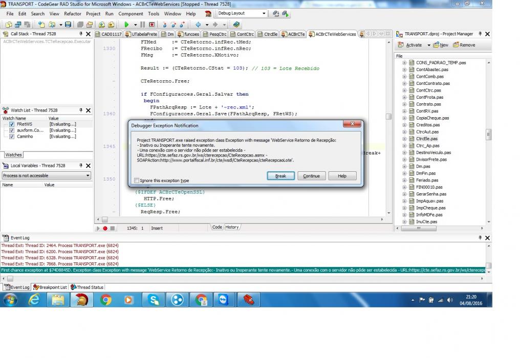This screenshot has width=520, height=358.
Task: Click the Run Until Return debug icon
Action: pos(182,25)
